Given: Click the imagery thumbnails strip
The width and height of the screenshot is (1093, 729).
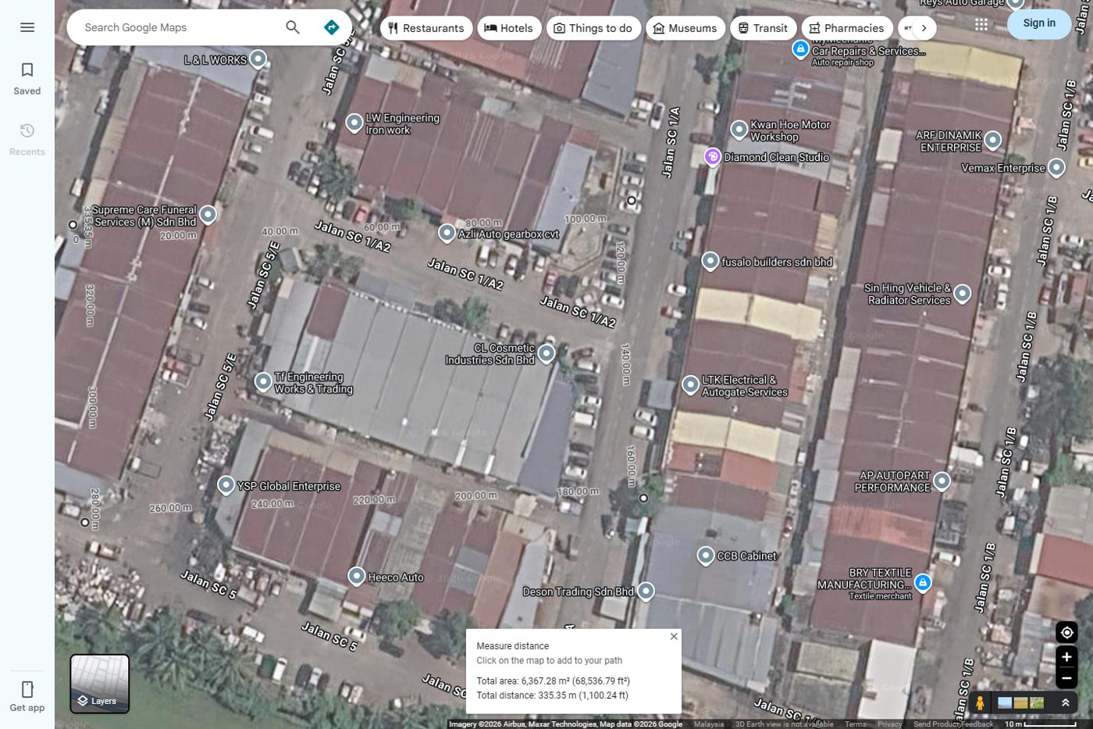Looking at the screenshot, I should point(1020,703).
